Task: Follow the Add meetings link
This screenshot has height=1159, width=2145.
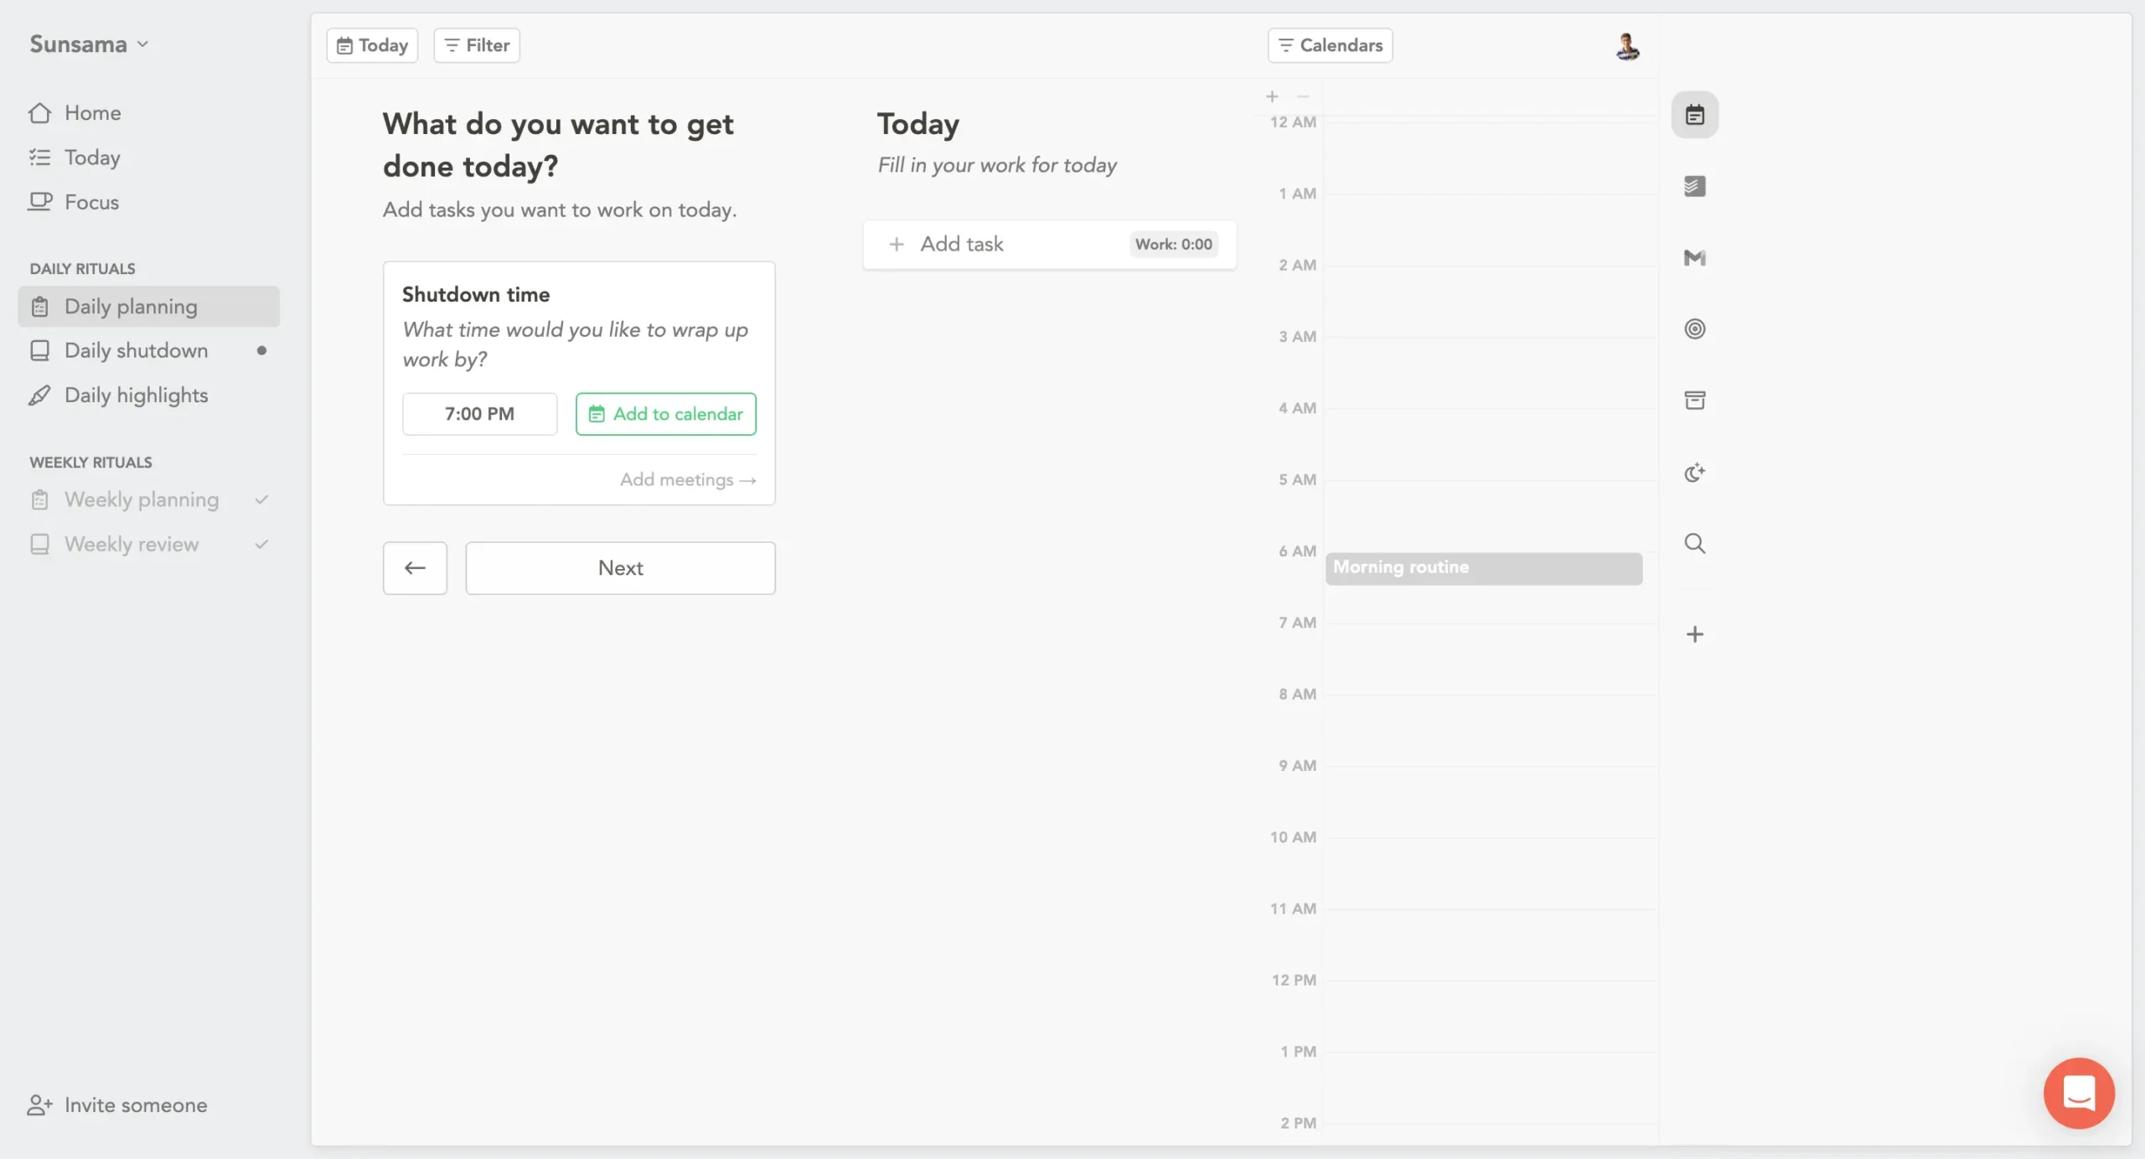Action: (687, 479)
